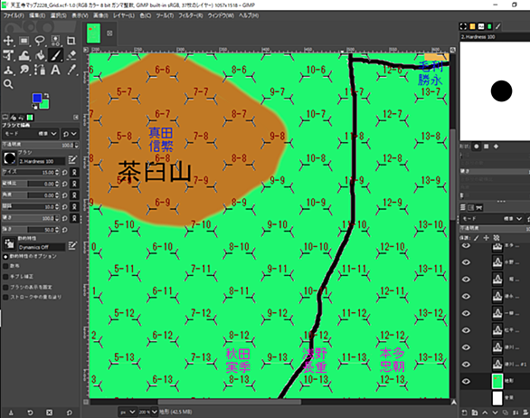Toggle the pixel lock brush icon in layers
The width and height of the screenshot is (530, 418).
pyautogui.click(x=477, y=238)
